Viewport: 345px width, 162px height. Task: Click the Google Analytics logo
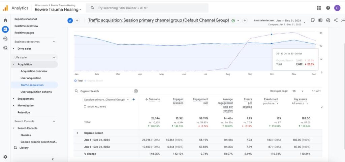pyautogui.click(x=5, y=8)
